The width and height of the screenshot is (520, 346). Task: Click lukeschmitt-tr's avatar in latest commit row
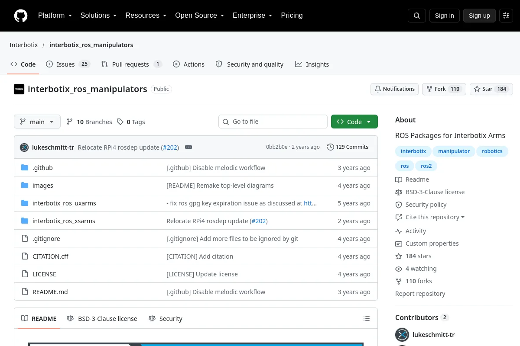pos(24,147)
